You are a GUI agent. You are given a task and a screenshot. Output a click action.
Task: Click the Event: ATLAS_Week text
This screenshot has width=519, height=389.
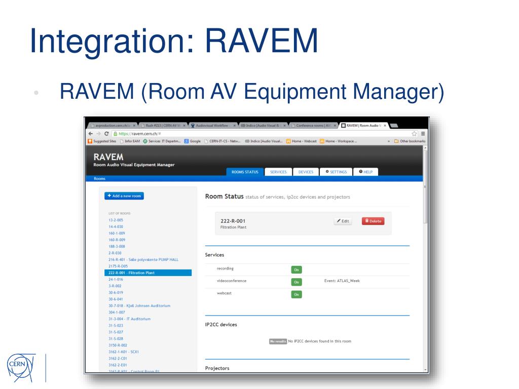(x=342, y=281)
